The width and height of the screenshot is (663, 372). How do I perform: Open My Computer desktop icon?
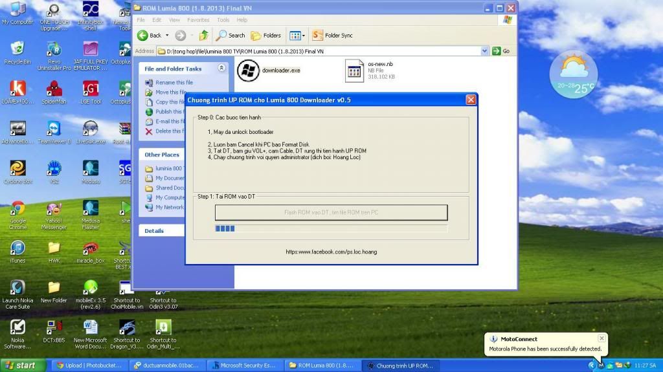click(x=17, y=13)
